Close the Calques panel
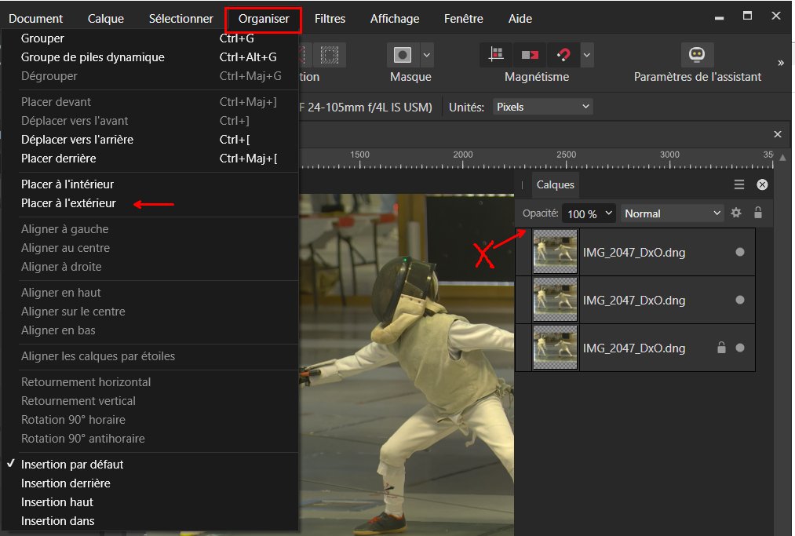795x536 pixels. (x=762, y=184)
